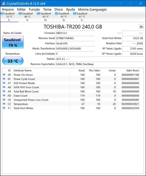
Task: Click the transfer mode field SATA/600 | SATA/600
Action: 75,49
